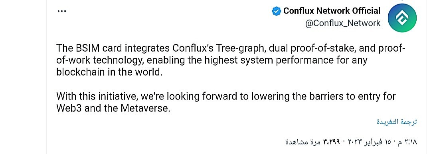Image resolution: width=431 pixels, height=154 pixels.
Task: Click the word "Web3" in the tweet
Action: click(69, 108)
